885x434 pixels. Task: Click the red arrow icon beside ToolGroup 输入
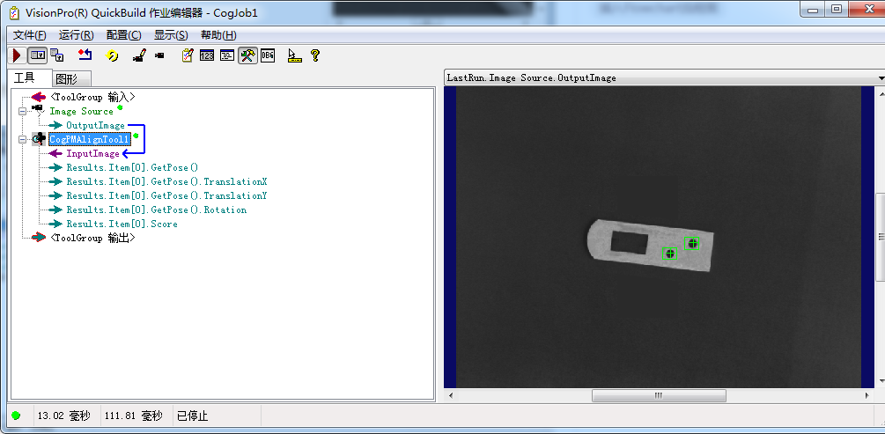(39, 97)
